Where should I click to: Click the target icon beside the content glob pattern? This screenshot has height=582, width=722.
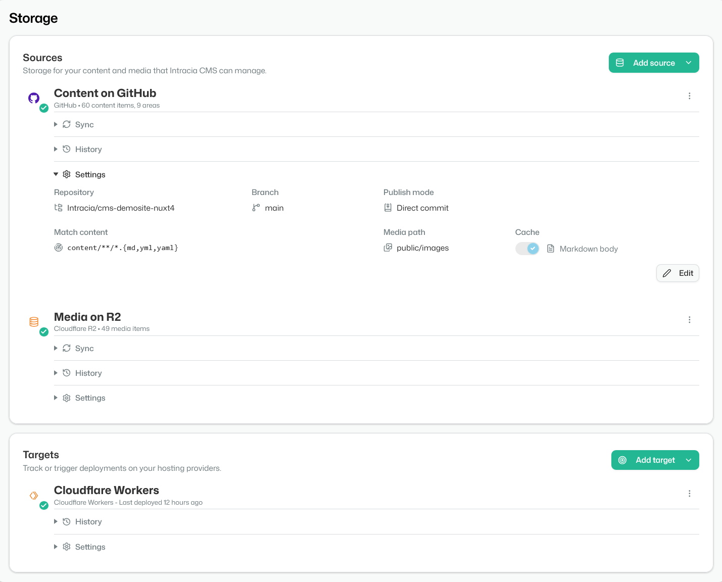click(x=59, y=248)
